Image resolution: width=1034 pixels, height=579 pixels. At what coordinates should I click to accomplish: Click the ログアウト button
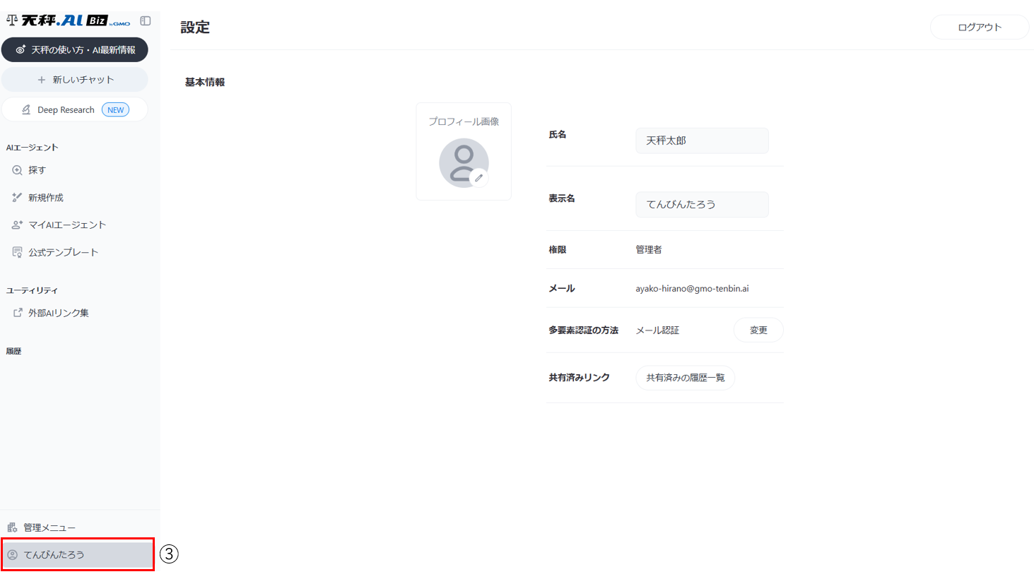979,28
